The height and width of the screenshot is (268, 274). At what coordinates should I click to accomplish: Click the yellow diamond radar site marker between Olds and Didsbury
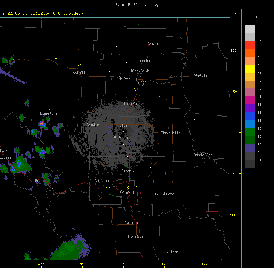pyautogui.click(x=123, y=133)
